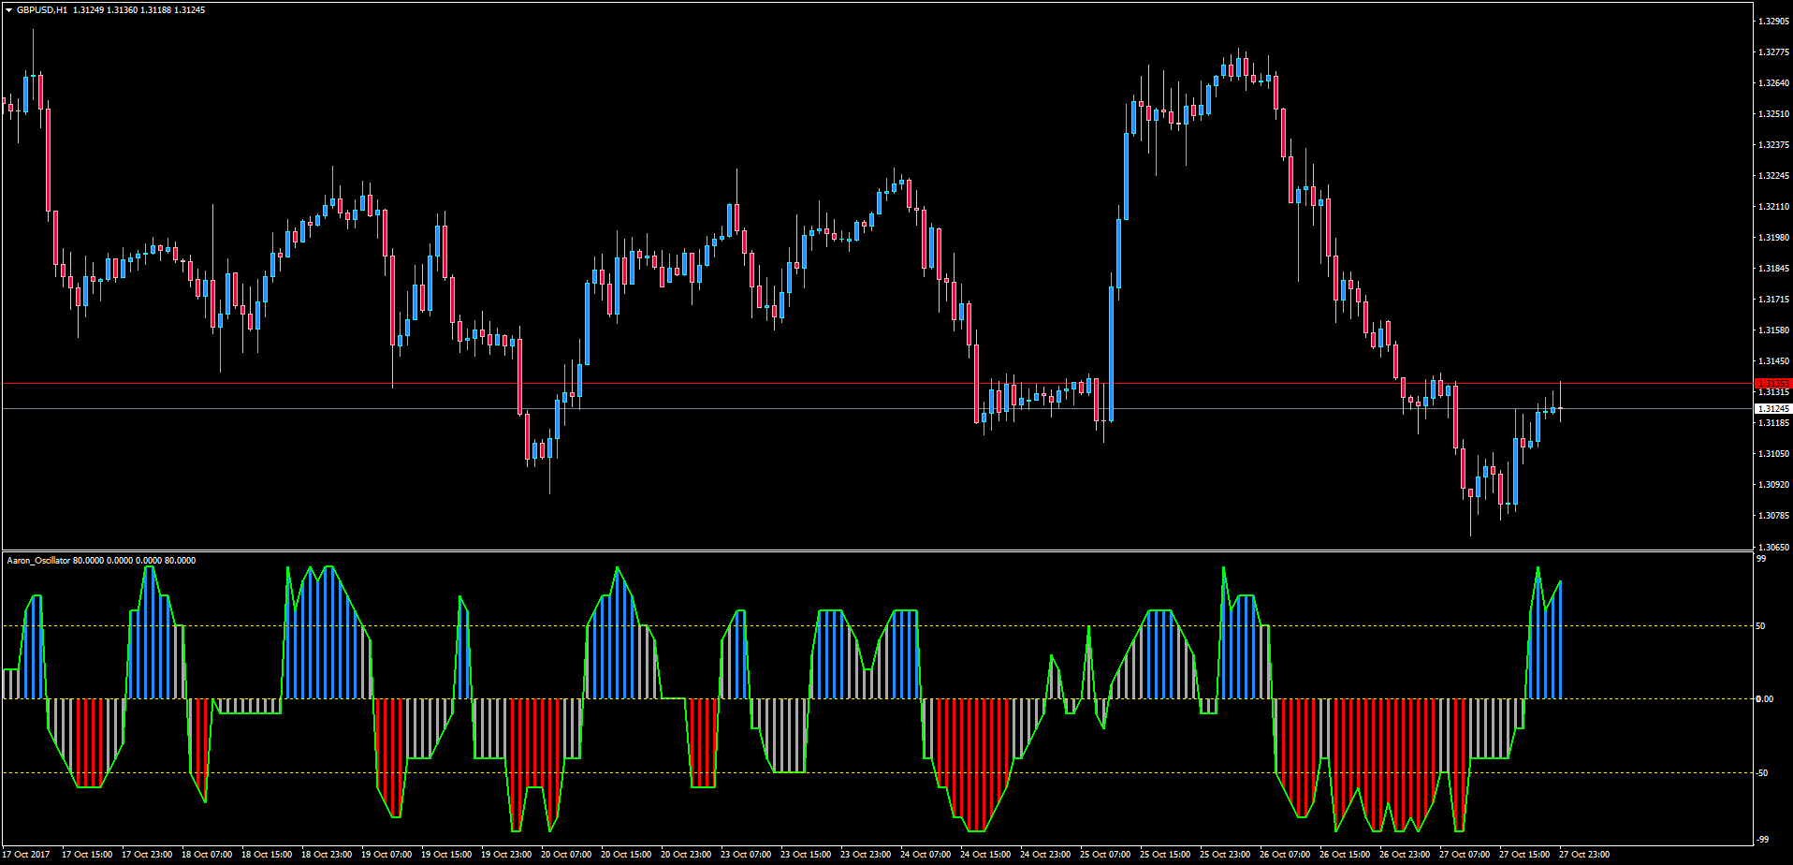The image size is (1793, 865).
Task: Click the 99 oscillator scale label
Action: (x=1761, y=559)
